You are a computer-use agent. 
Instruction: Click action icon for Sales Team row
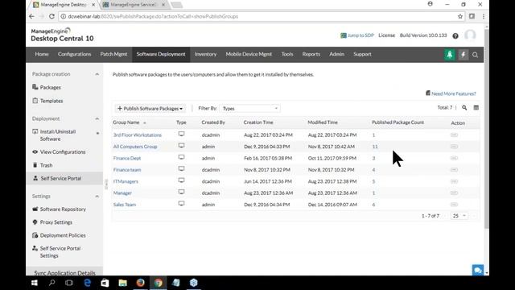454,205
